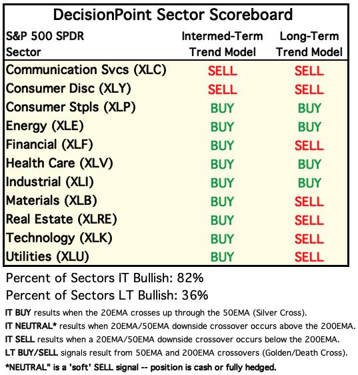The height and width of the screenshot is (375, 358).
Task: Click Financial long-term SELL signal
Action: click(x=309, y=145)
